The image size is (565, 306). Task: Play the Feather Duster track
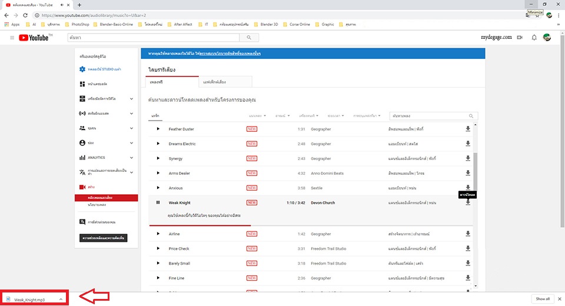[158, 129]
